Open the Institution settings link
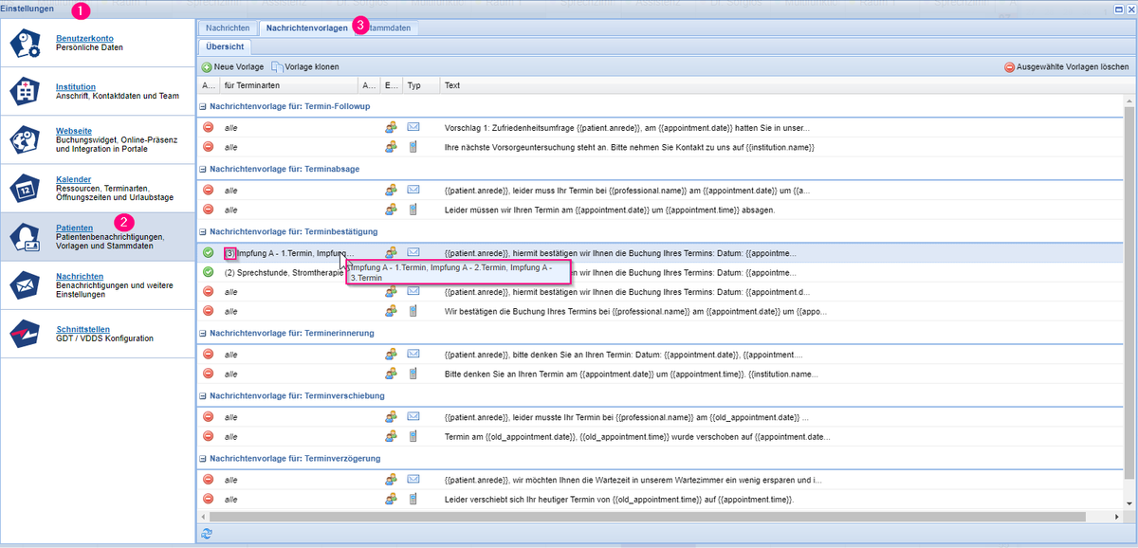The width and height of the screenshot is (1138, 548). coord(76,87)
